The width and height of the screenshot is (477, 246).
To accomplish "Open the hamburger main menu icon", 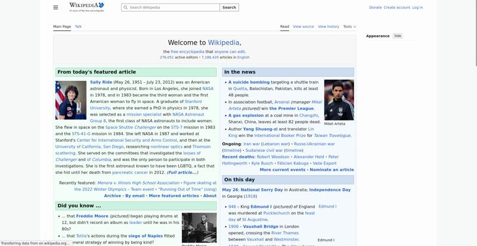I will coord(55,7).
